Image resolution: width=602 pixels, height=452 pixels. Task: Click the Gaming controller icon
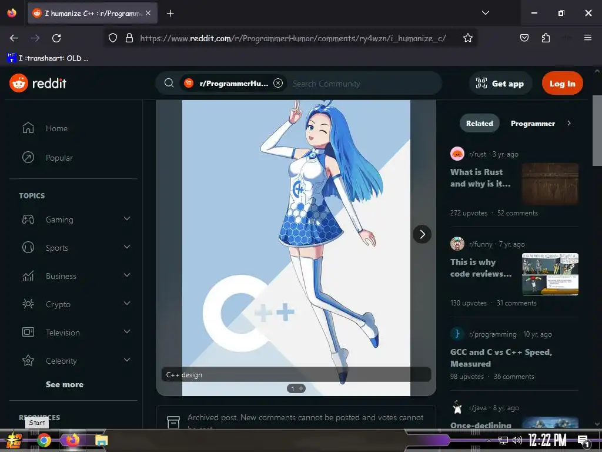tap(28, 220)
